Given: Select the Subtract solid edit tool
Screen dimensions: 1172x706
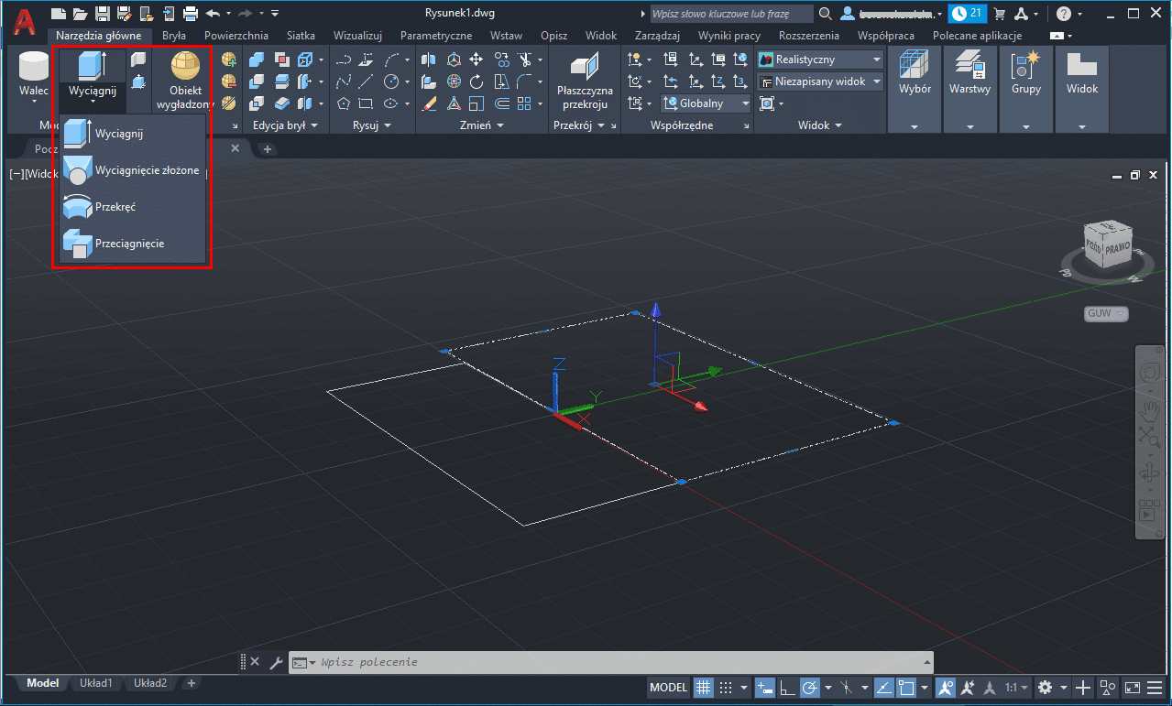Looking at the screenshot, I should point(257,81).
